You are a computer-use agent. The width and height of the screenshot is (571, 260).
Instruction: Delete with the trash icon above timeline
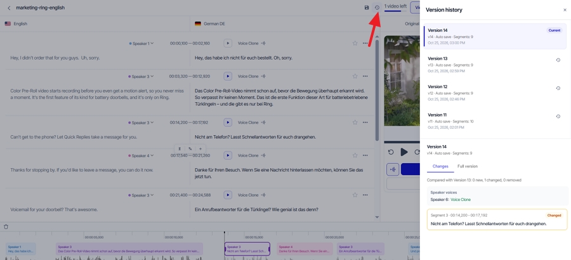point(6,227)
